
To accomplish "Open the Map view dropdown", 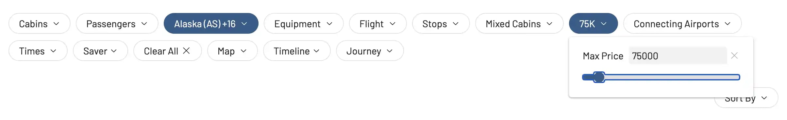I will pyautogui.click(x=232, y=51).
